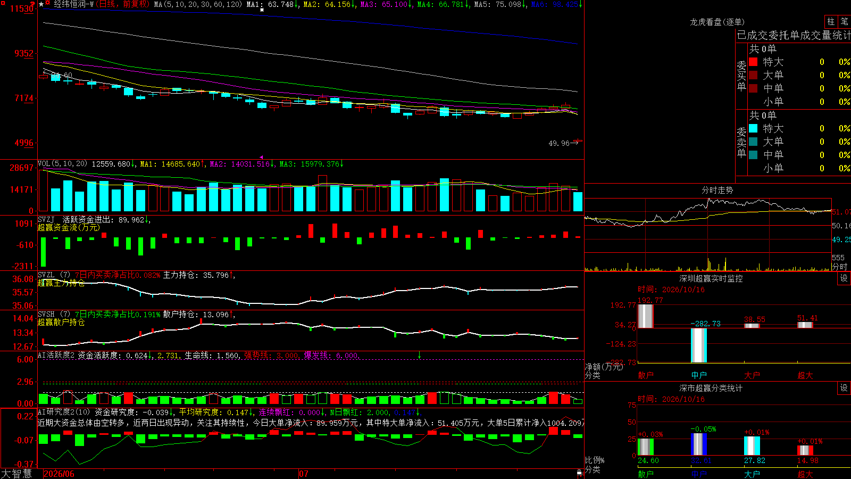Viewport: 851px width, 479px height.
Task: Click the small lock icon at chart bottom-right
Action: pos(579,473)
